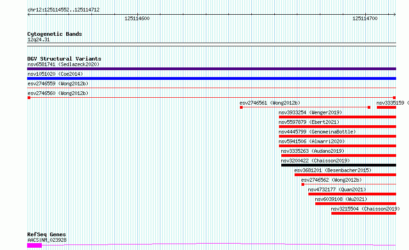Click the nsv6039108 (Wu2021) label
This screenshot has width=409, height=250.
[341, 199]
